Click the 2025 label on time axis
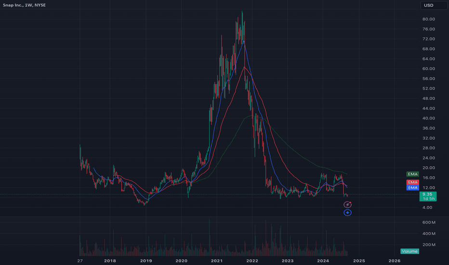The width and height of the screenshot is (449, 265). click(359, 261)
